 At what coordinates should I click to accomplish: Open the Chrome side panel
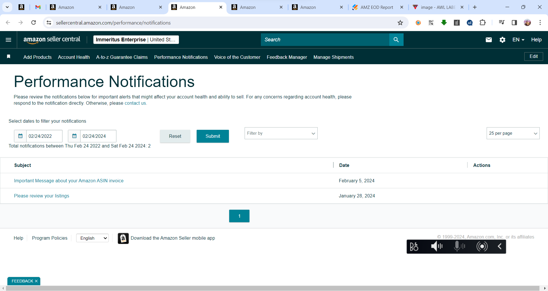[x=514, y=23]
